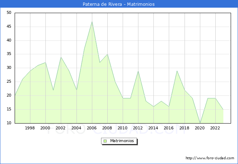Click the 2022 x-axis label

tap(215, 128)
